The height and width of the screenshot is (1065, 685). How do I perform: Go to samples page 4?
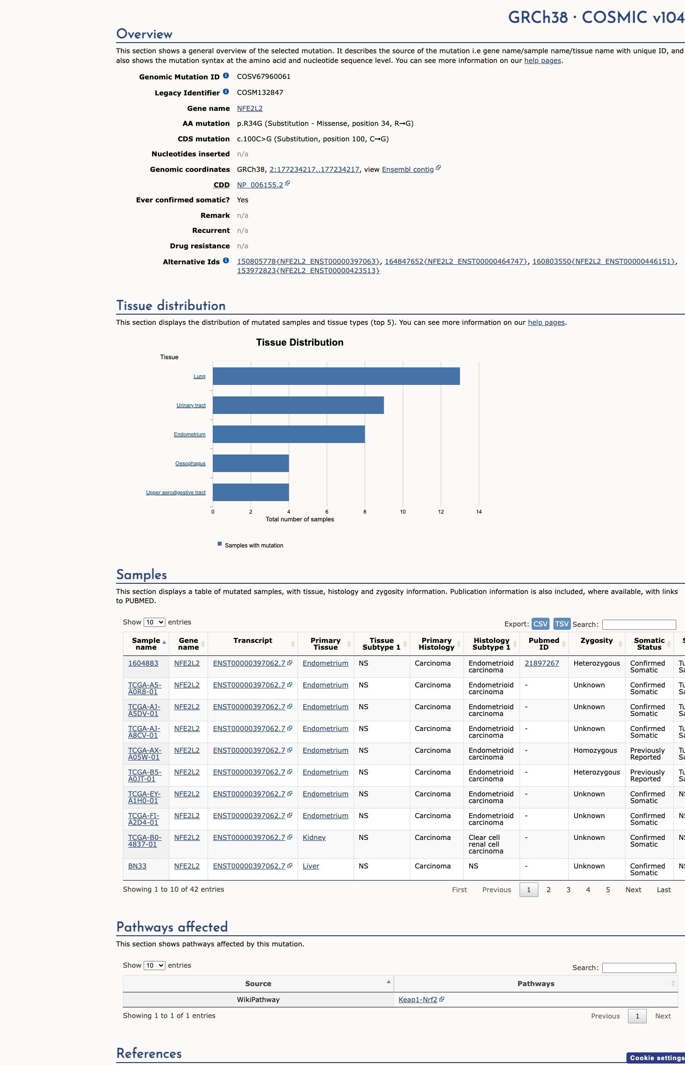[588, 890]
